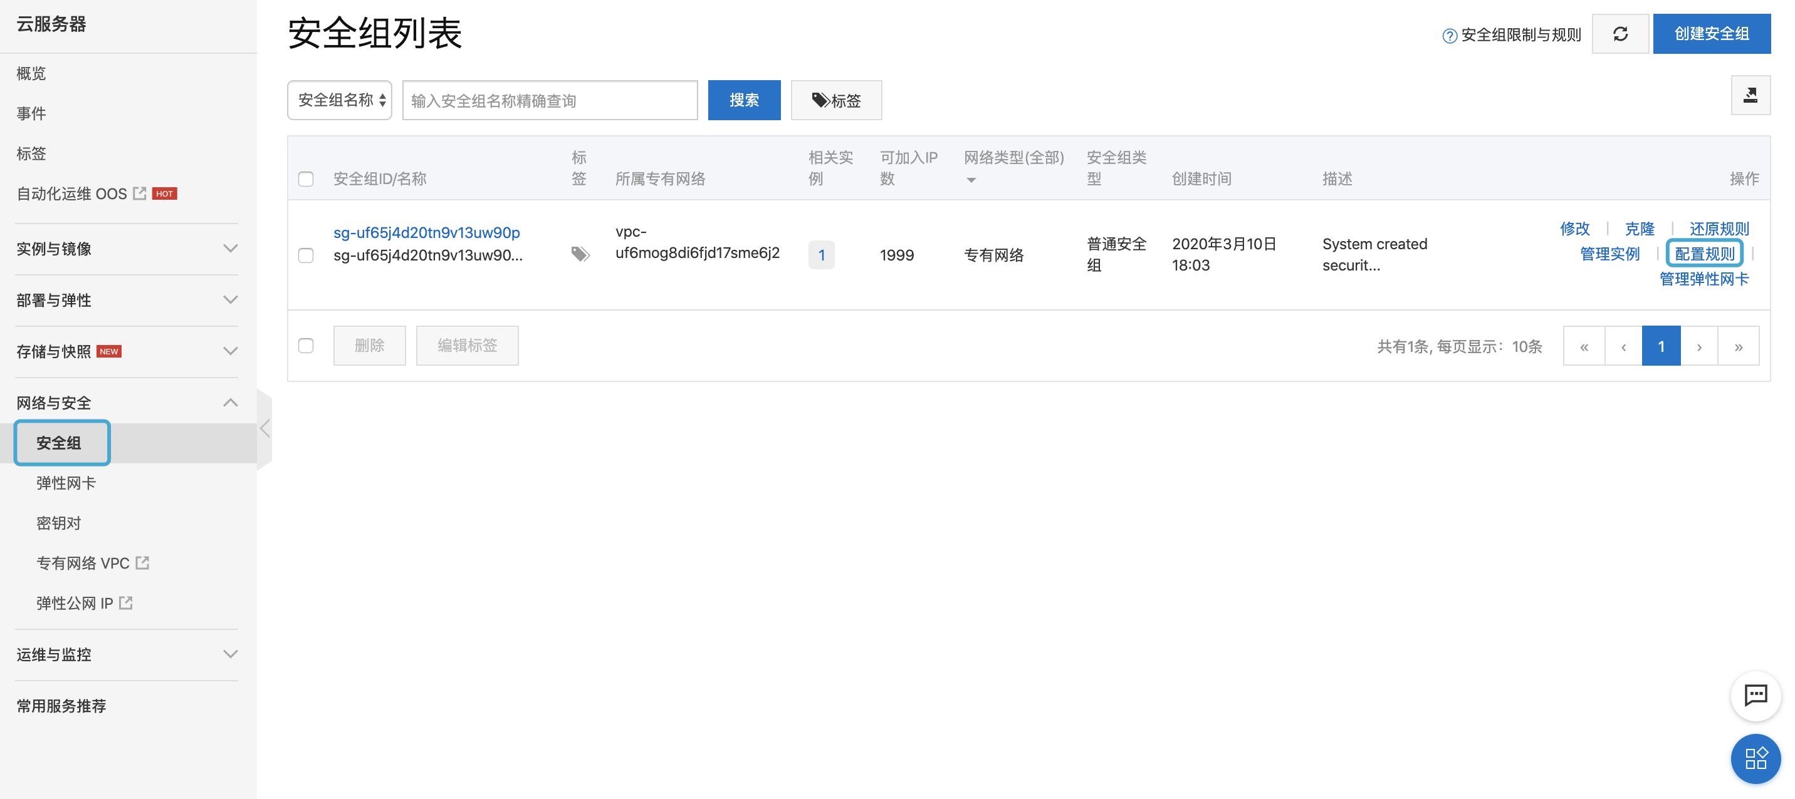Open the chat feedback floating icon
Image resolution: width=1795 pixels, height=799 pixels.
pos(1756,694)
